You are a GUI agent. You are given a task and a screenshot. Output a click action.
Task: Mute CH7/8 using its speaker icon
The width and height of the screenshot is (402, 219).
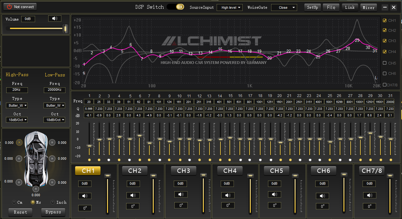click(x=369, y=195)
